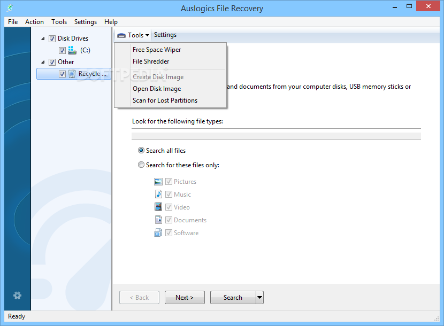Viewport: 444px width, 326px height.
Task: Select the (C:) drive label
Action: (x=85, y=50)
